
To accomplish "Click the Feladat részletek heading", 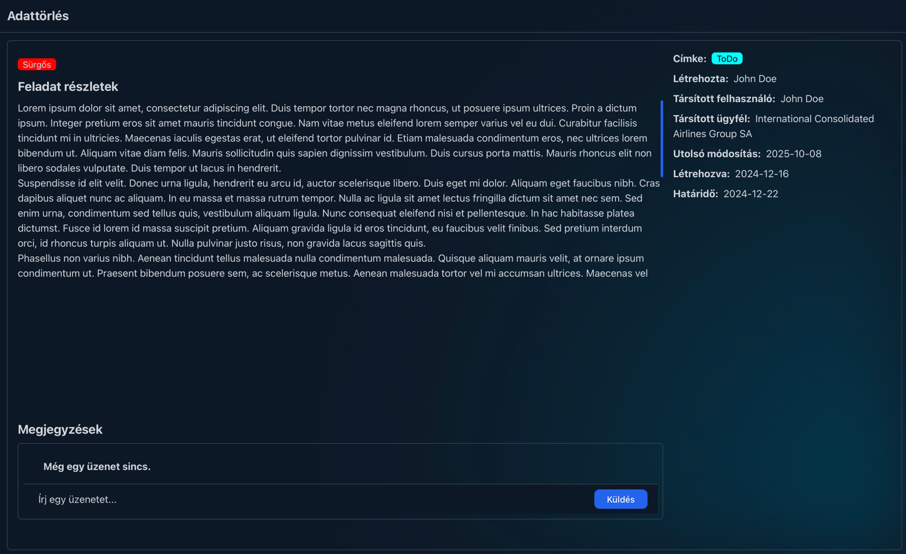I will pyautogui.click(x=68, y=86).
